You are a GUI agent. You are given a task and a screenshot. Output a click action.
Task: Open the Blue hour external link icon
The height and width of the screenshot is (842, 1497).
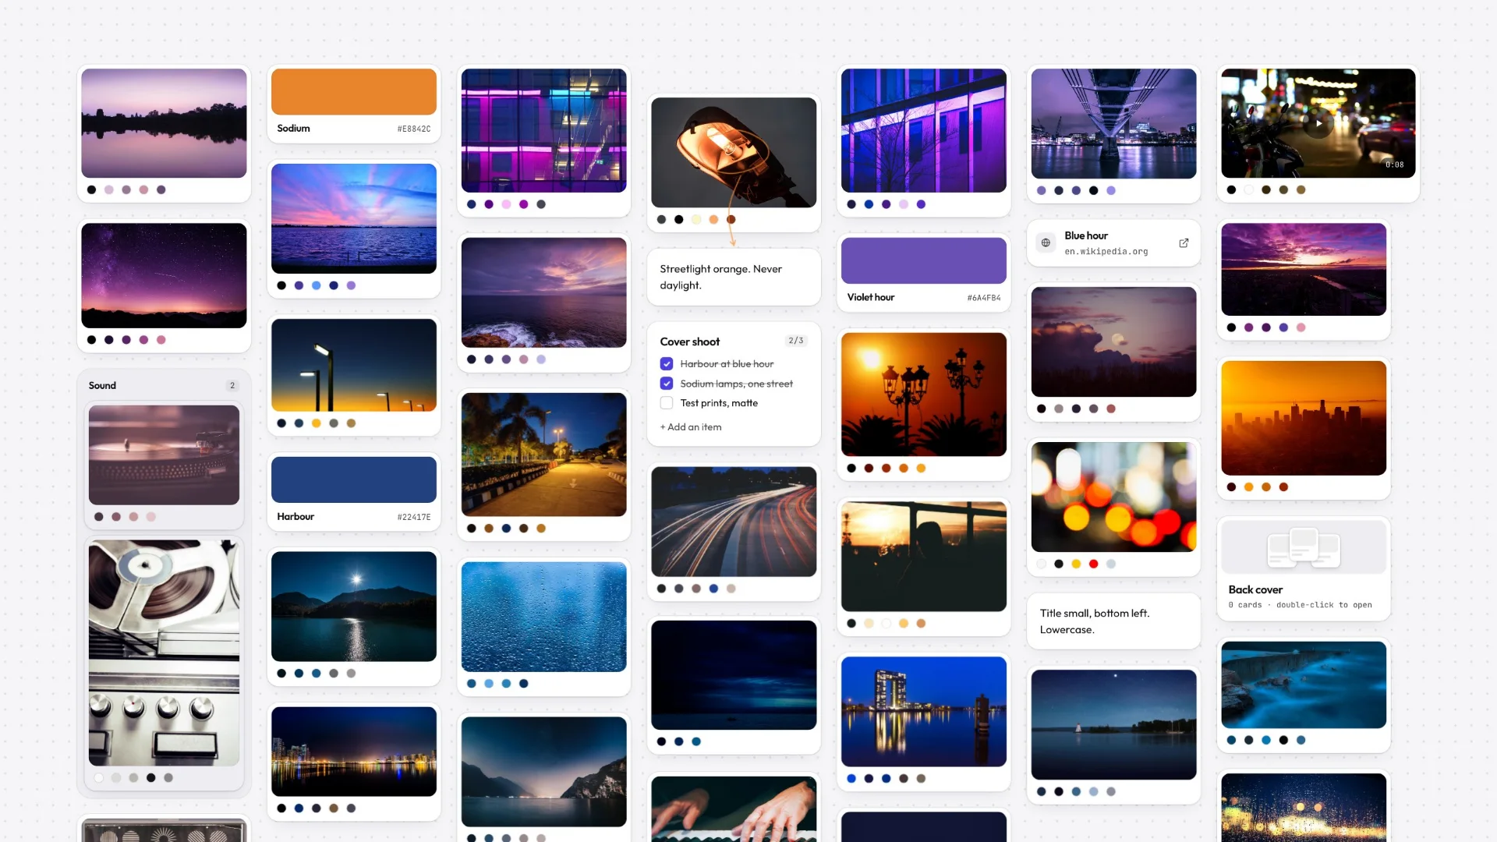1184,243
